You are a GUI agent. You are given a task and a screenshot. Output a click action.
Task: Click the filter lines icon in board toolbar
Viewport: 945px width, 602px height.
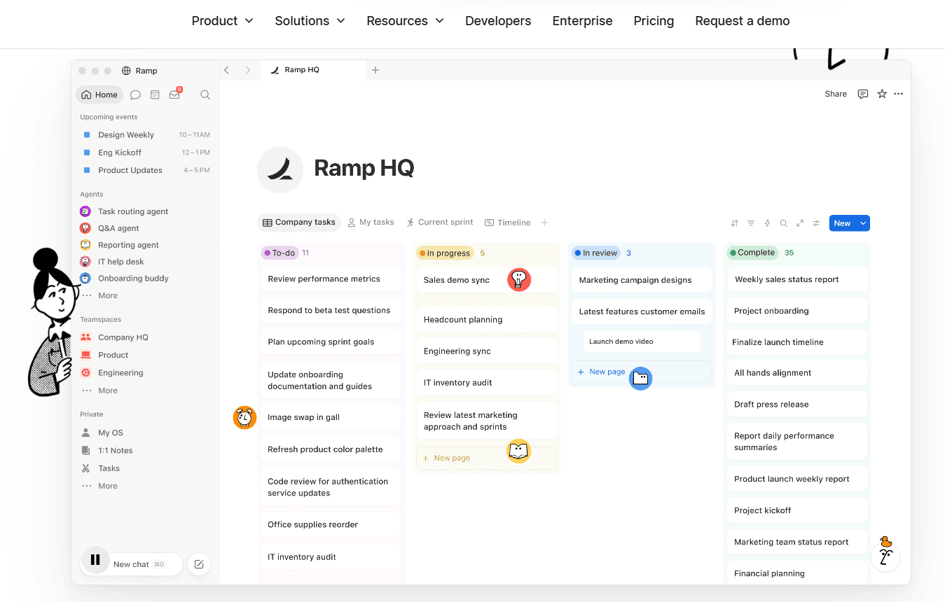pos(751,223)
